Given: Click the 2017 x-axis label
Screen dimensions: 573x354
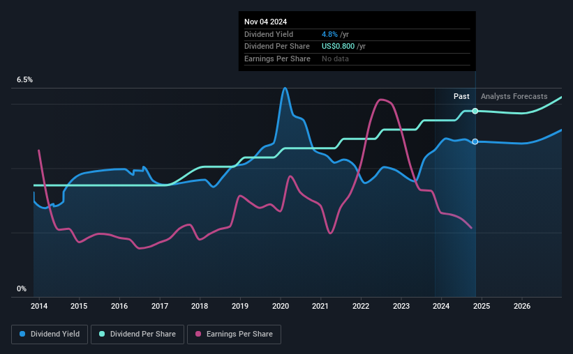Looking at the screenshot, I should (160, 306).
